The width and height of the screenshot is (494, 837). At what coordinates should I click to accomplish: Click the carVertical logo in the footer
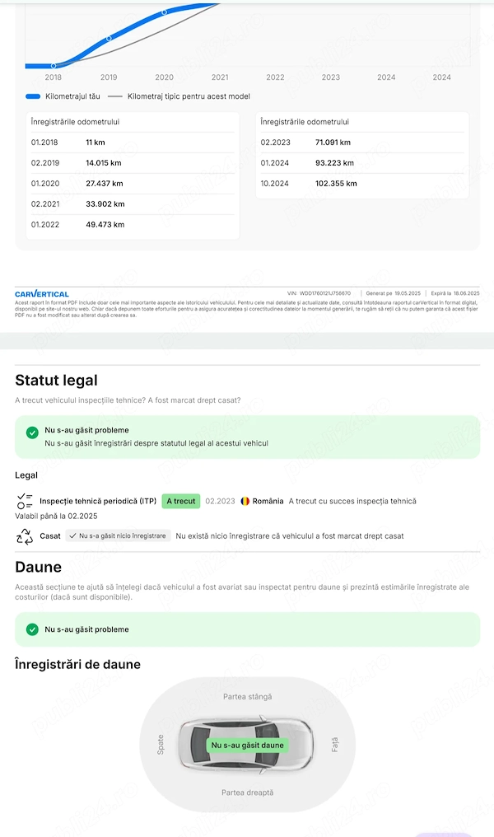click(x=42, y=294)
